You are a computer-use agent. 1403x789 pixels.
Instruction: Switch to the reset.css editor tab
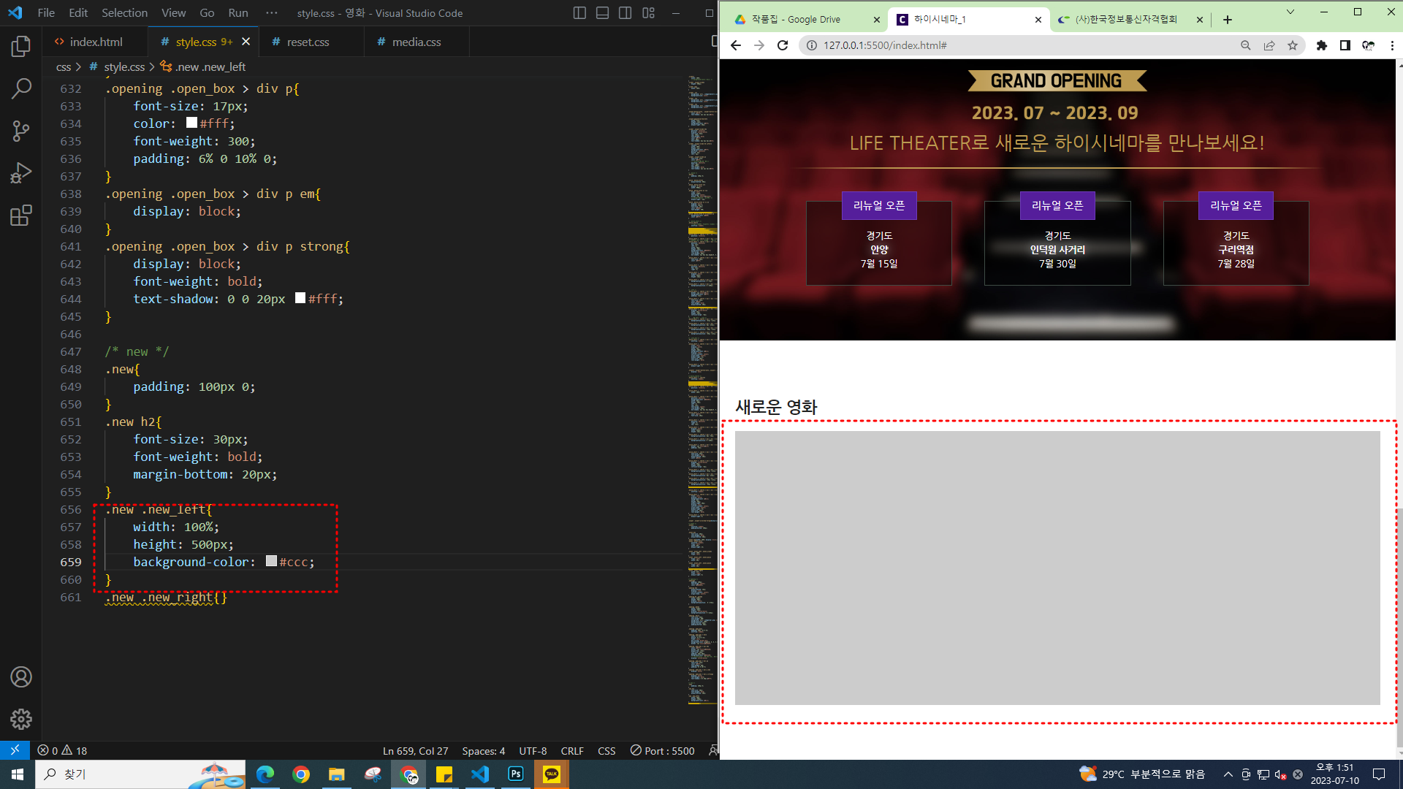click(308, 42)
